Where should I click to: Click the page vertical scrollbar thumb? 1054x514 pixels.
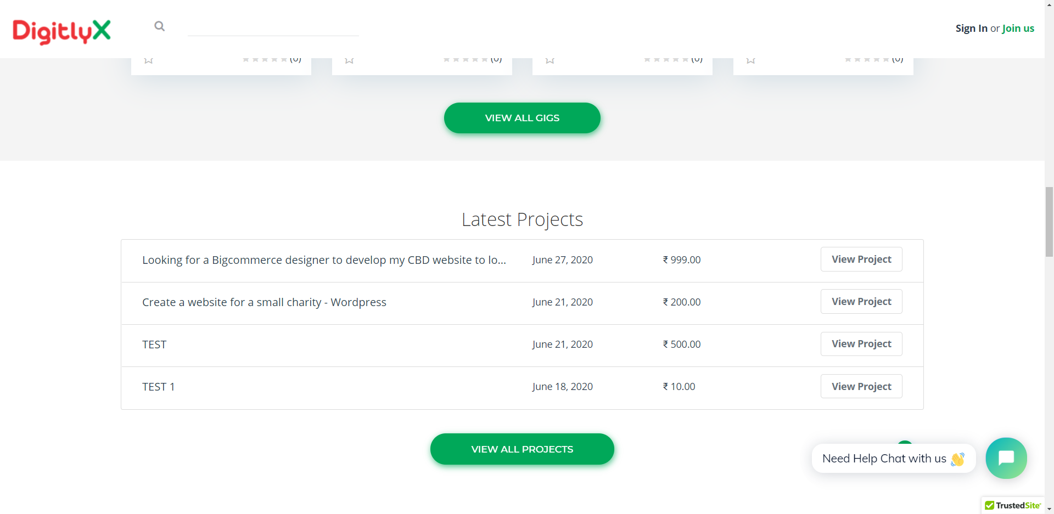[1049, 222]
